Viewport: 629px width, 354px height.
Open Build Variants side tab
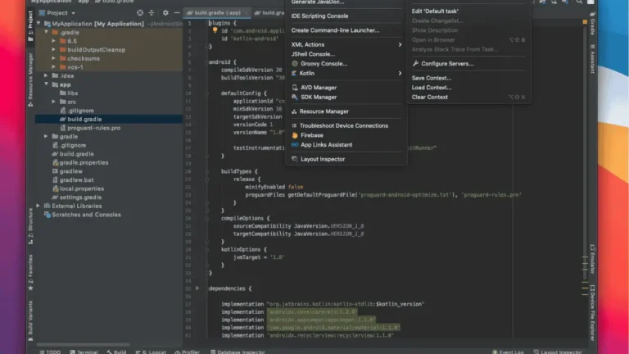tap(31, 320)
